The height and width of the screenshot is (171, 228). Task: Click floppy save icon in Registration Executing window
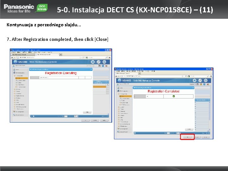[x=99, y=66]
